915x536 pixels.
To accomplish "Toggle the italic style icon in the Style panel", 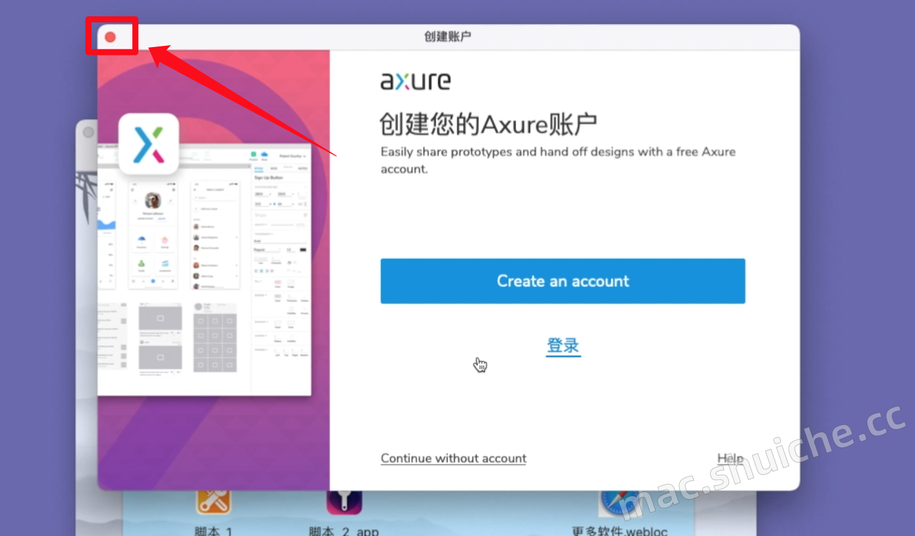I will 262,271.
